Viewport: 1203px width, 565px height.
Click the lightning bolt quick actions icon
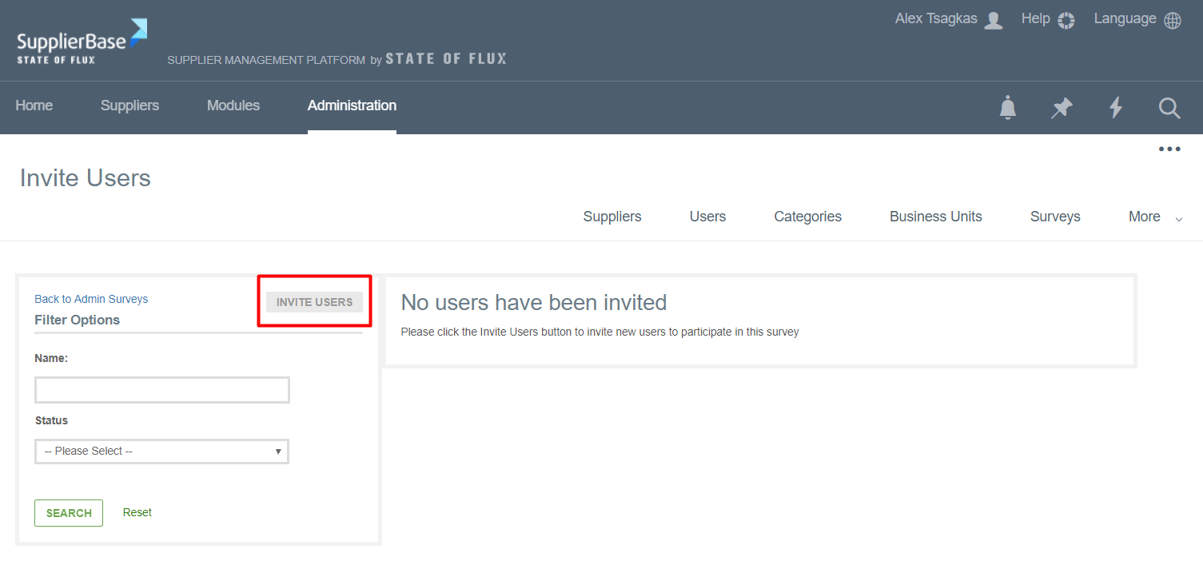point(1116,107)
